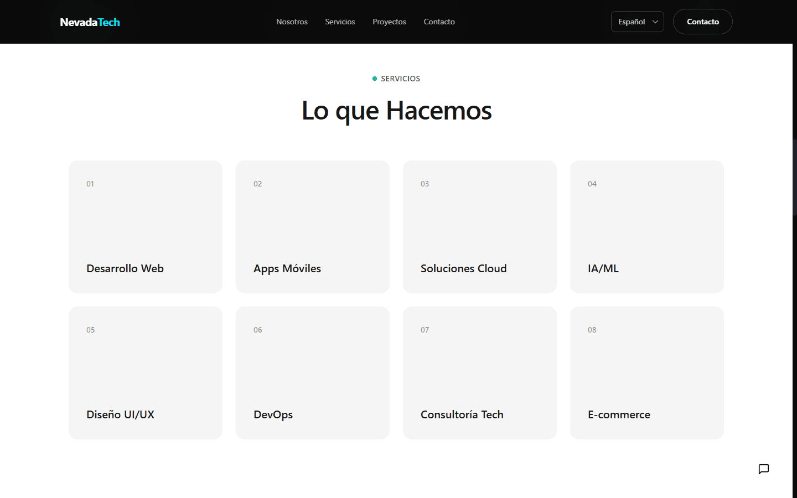The height and width of the screenshot is (498, 797).
Task: Open the Nosotros menu item
Action: pos(292,22)
